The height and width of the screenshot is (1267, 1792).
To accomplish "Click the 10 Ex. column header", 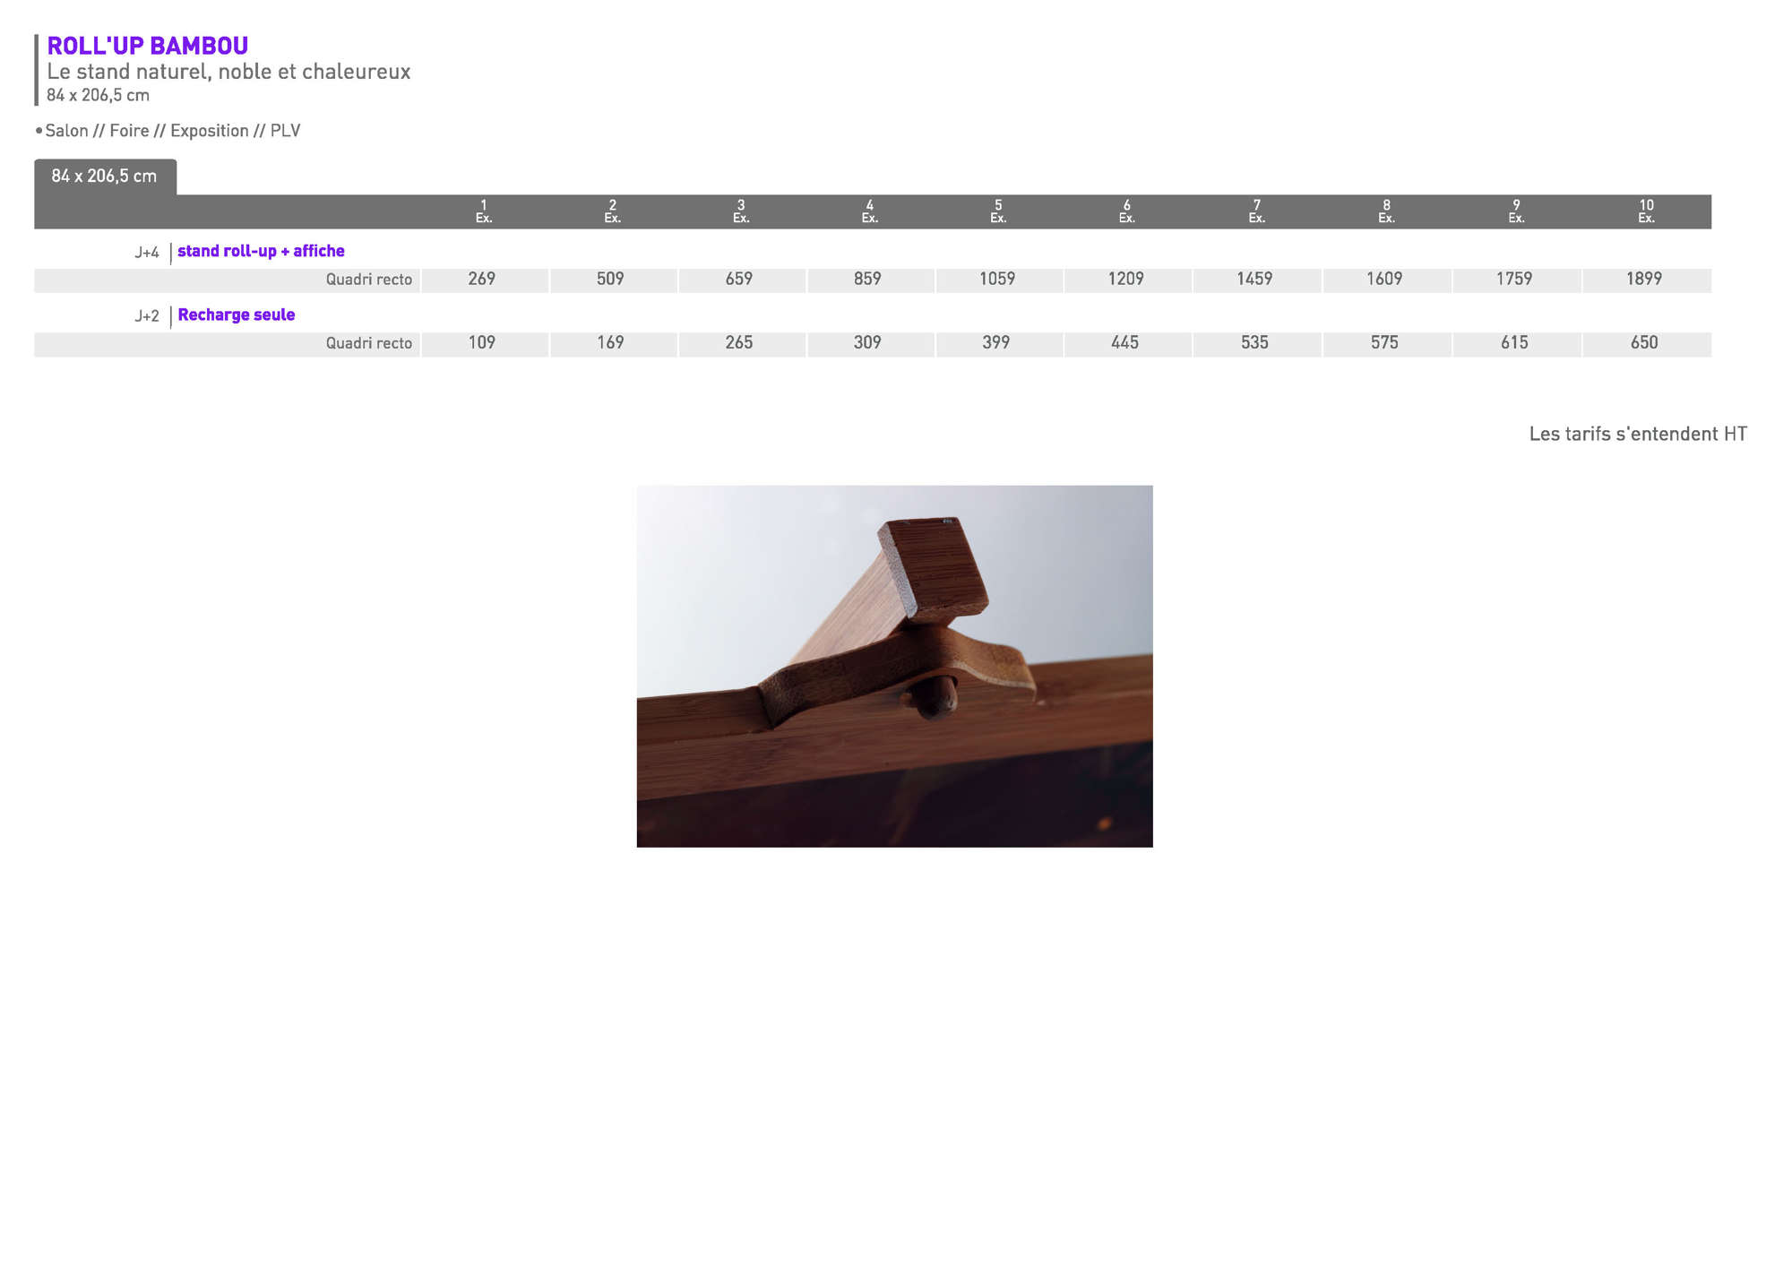I will (x=1646, y=211).
